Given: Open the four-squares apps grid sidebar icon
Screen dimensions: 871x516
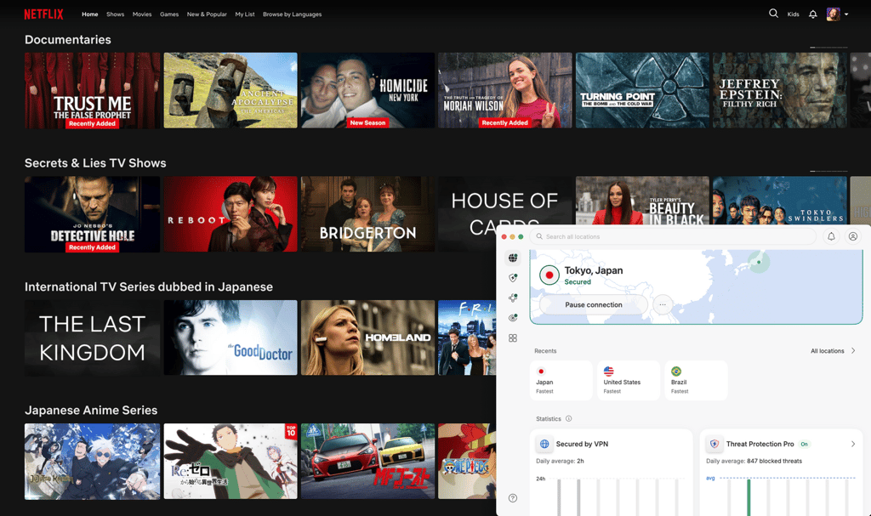Looking at the screenshot, I should point(513,337).
